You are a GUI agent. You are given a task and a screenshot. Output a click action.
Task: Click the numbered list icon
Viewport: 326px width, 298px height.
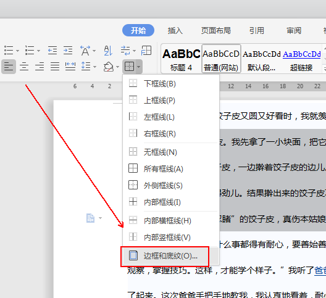[x=30, y=51]
